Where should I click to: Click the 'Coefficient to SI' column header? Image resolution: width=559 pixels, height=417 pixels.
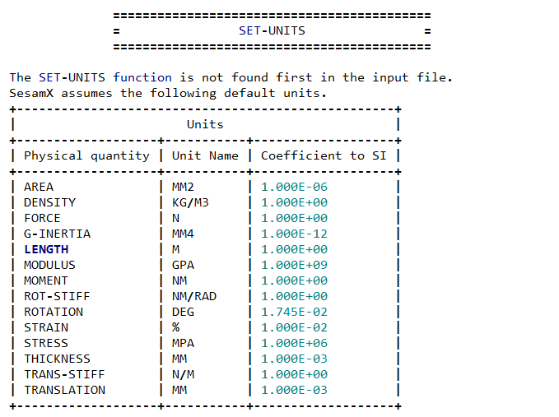coord(324,156)
